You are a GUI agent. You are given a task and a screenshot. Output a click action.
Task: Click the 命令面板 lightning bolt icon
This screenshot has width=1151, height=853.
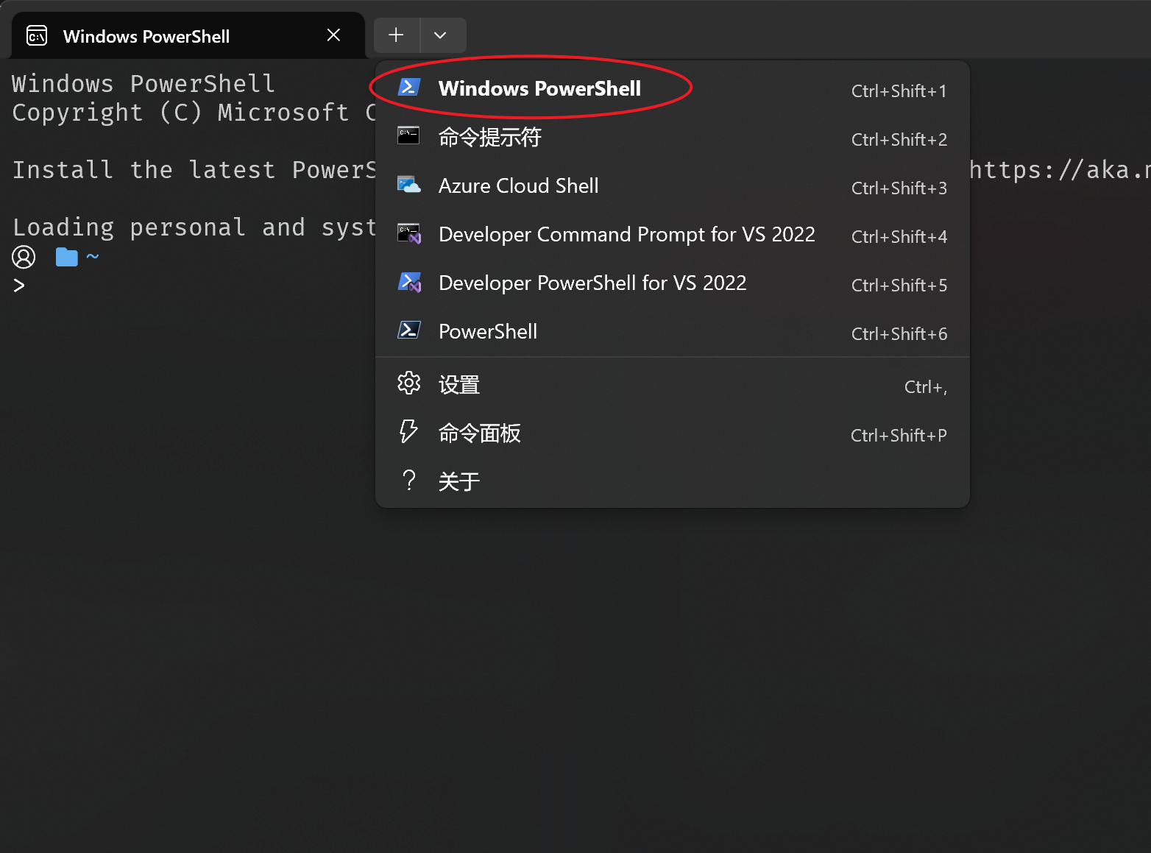point(408,432)
